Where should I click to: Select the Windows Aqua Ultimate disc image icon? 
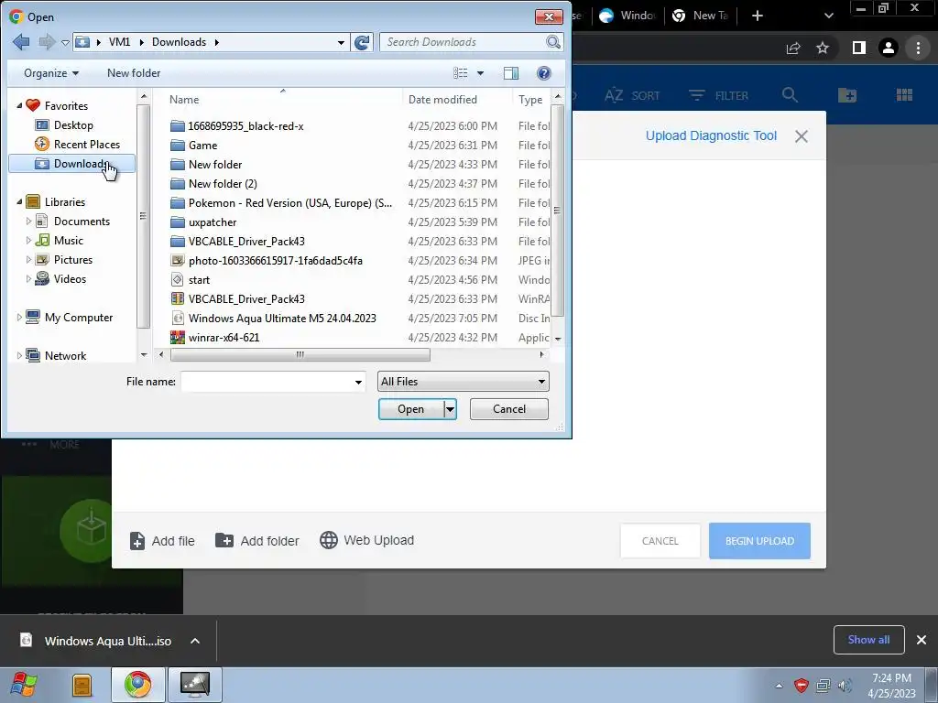pyautogui.click(x=177, y=318)
